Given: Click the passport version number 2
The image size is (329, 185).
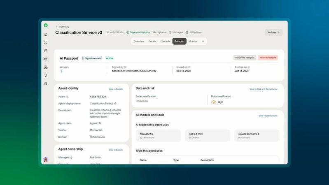Looking at the screenshot, I should click(61, 72).
